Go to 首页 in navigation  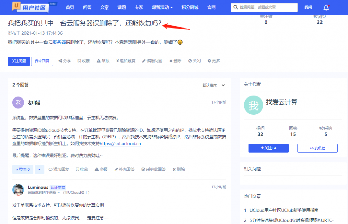click(x=70, y=7)
